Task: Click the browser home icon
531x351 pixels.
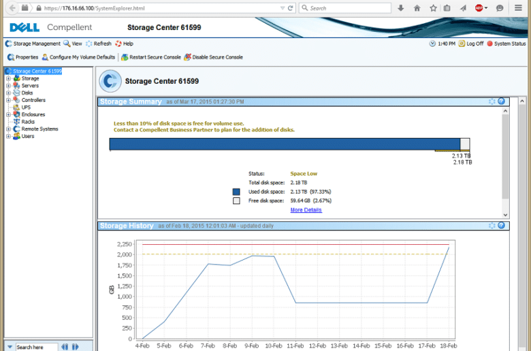Action: point(417,8)
